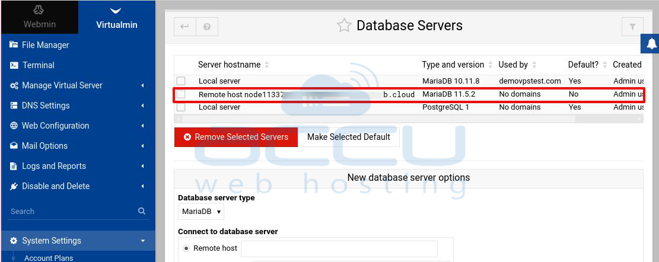Expand Manage Virtual Server menu arrow
Image resolution: width=659 pixels, height=262 pixels.
tap(142, 85)
